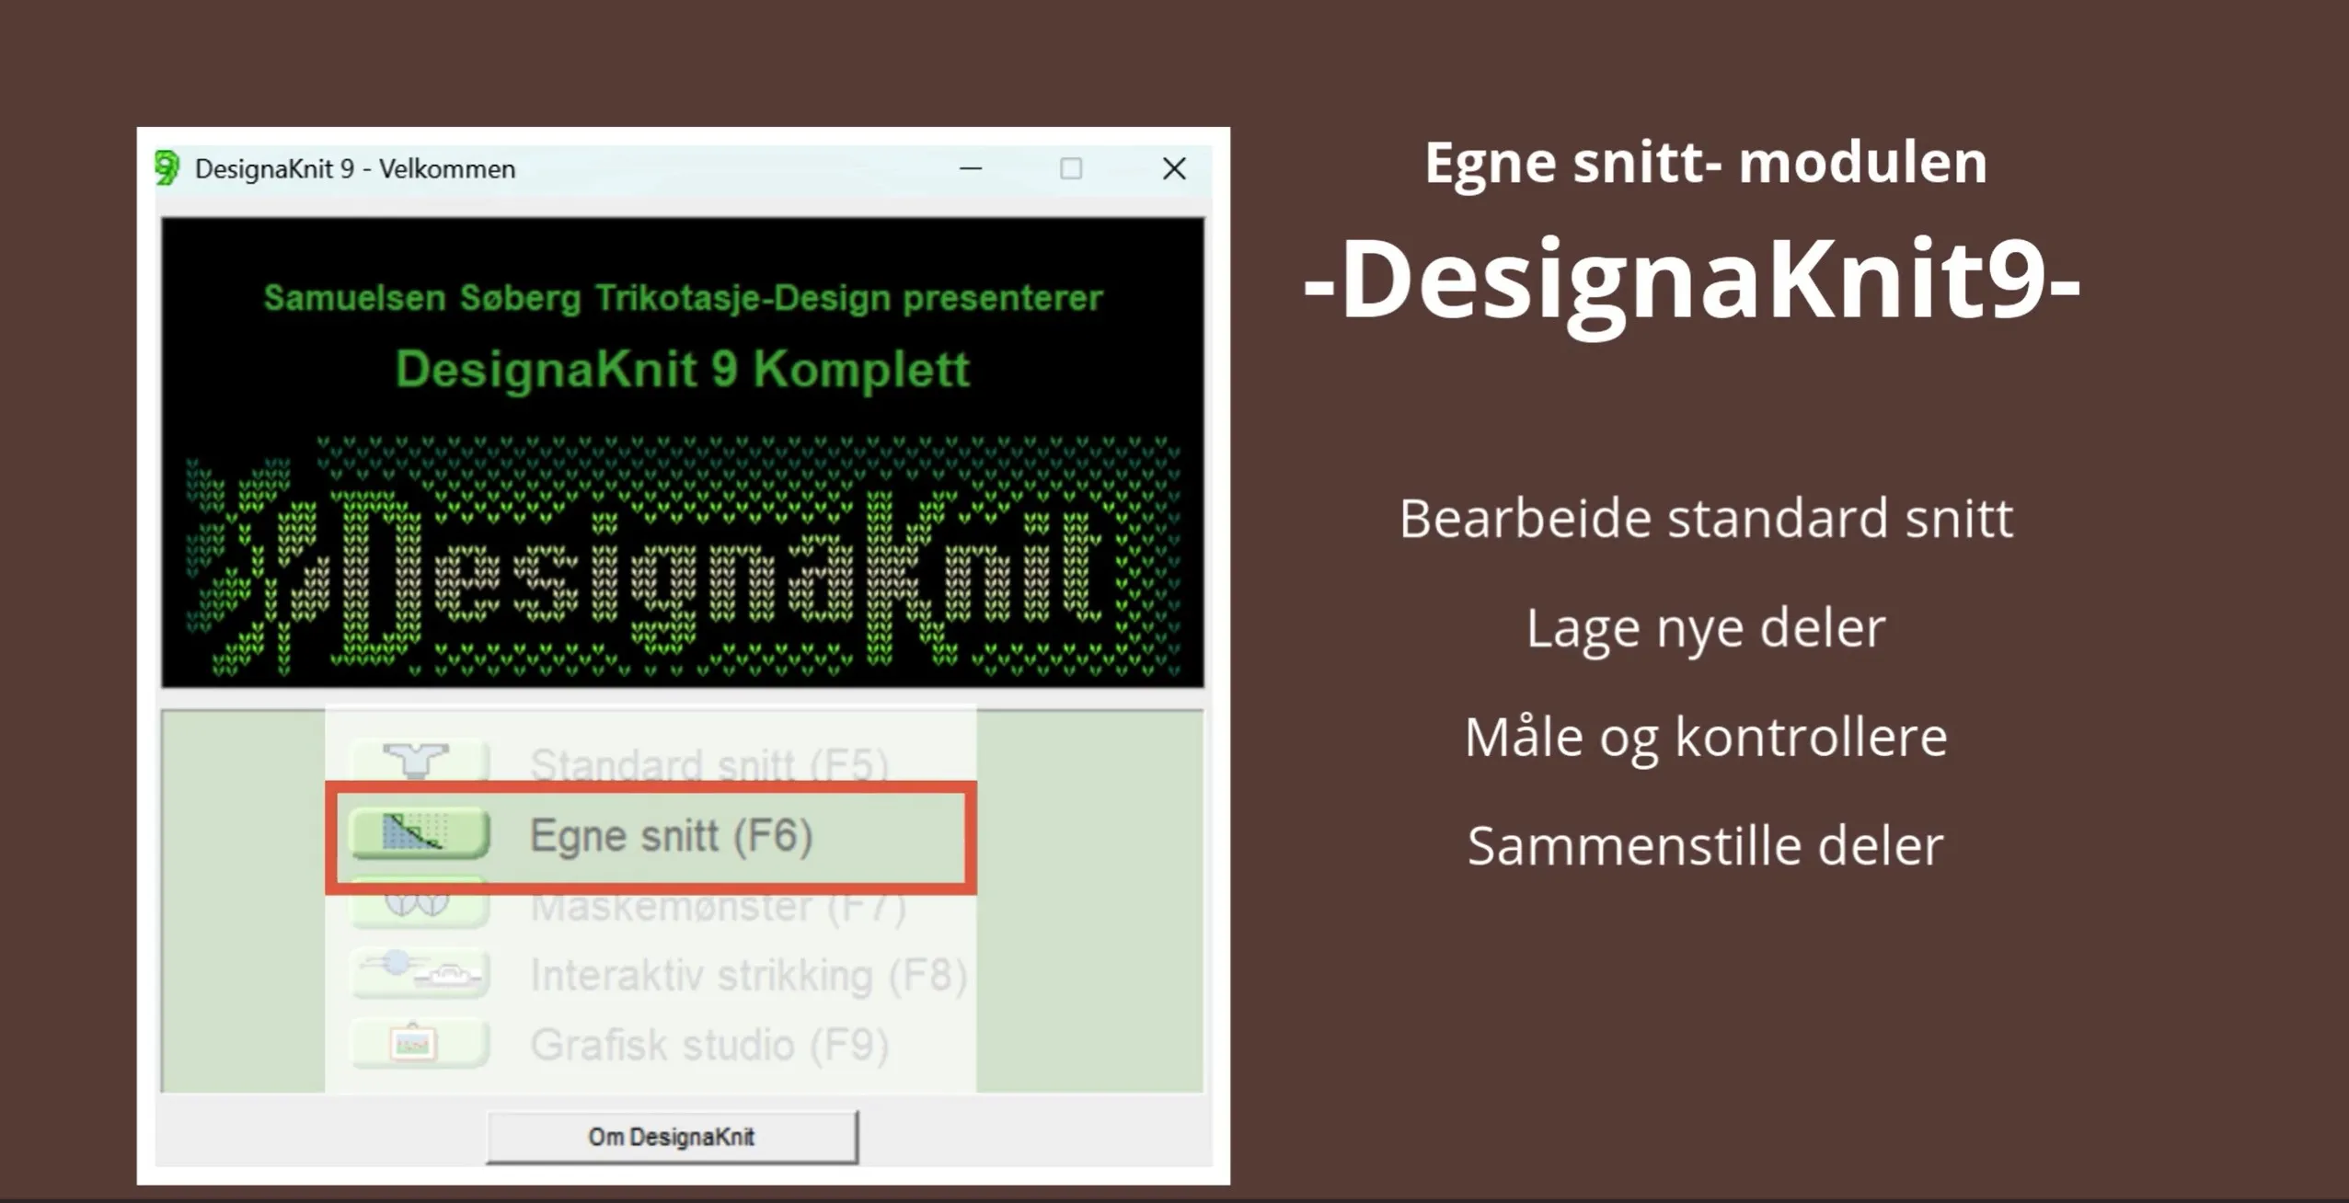Click the red-highlighted Egne snitt row
The height and width of the screenshot is (1203, 2349).
[x=651, y=835]
